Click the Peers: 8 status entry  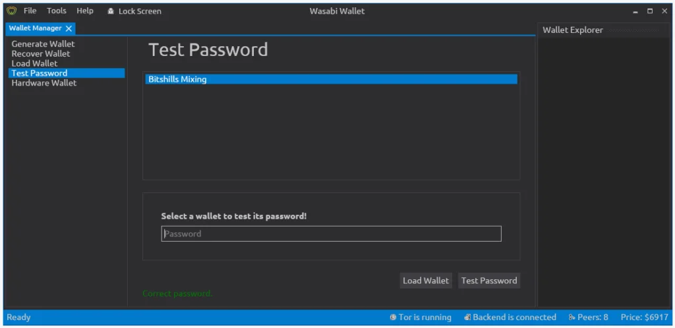point(588,317)
